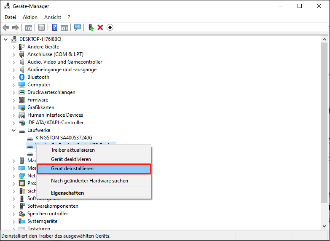Click the IDE ATA/ATAPI-Controller icon
Viewport: 330px width, 241px height.
point(22,123)
